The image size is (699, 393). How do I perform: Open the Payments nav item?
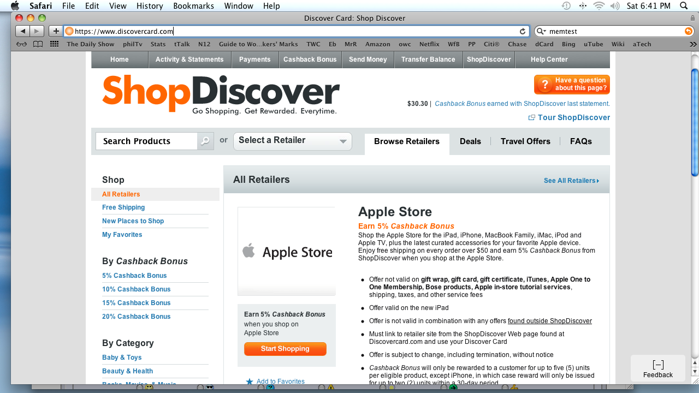(x=255, y=59)
